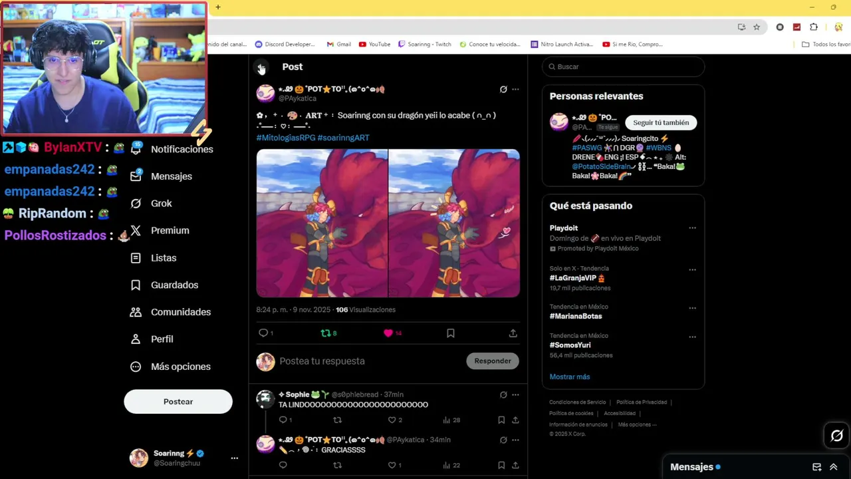Toggle the retweet button on the post

point(326,333)
